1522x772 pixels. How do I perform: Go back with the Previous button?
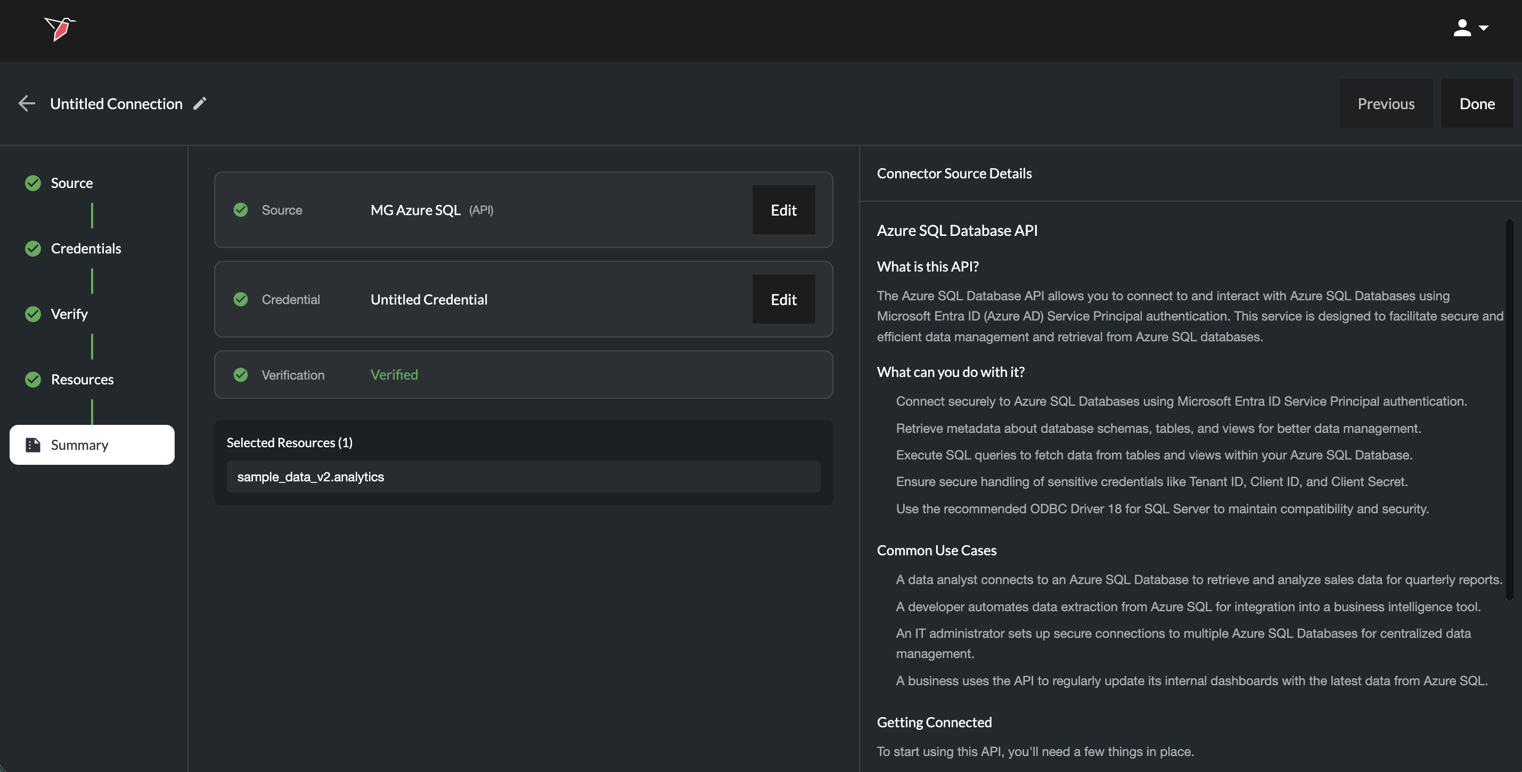pyautogui.click(x=1386, y=103)
